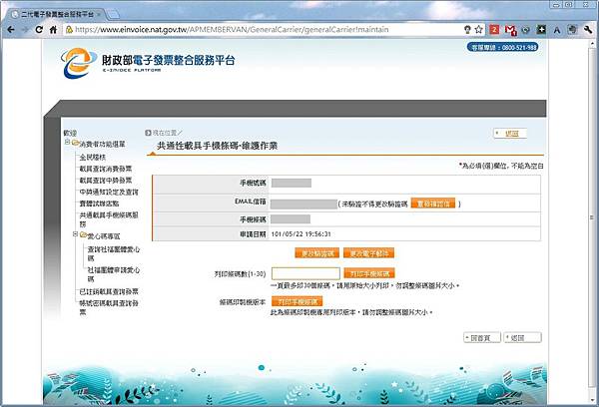Click the browser forward arrow
This screenshot has height=407, width=599.
[25, 29]
